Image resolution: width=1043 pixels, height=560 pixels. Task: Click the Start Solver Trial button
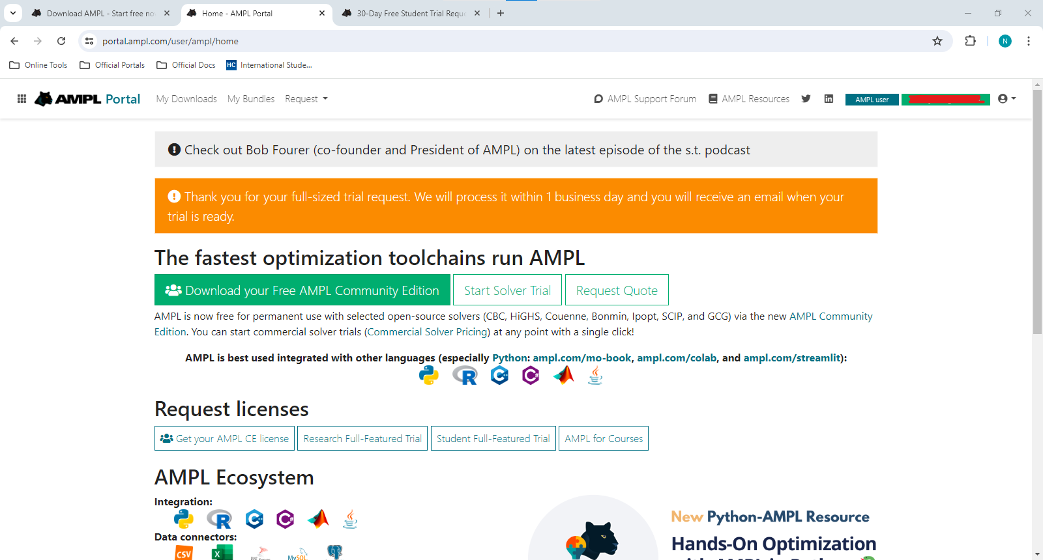click(508, 290)
